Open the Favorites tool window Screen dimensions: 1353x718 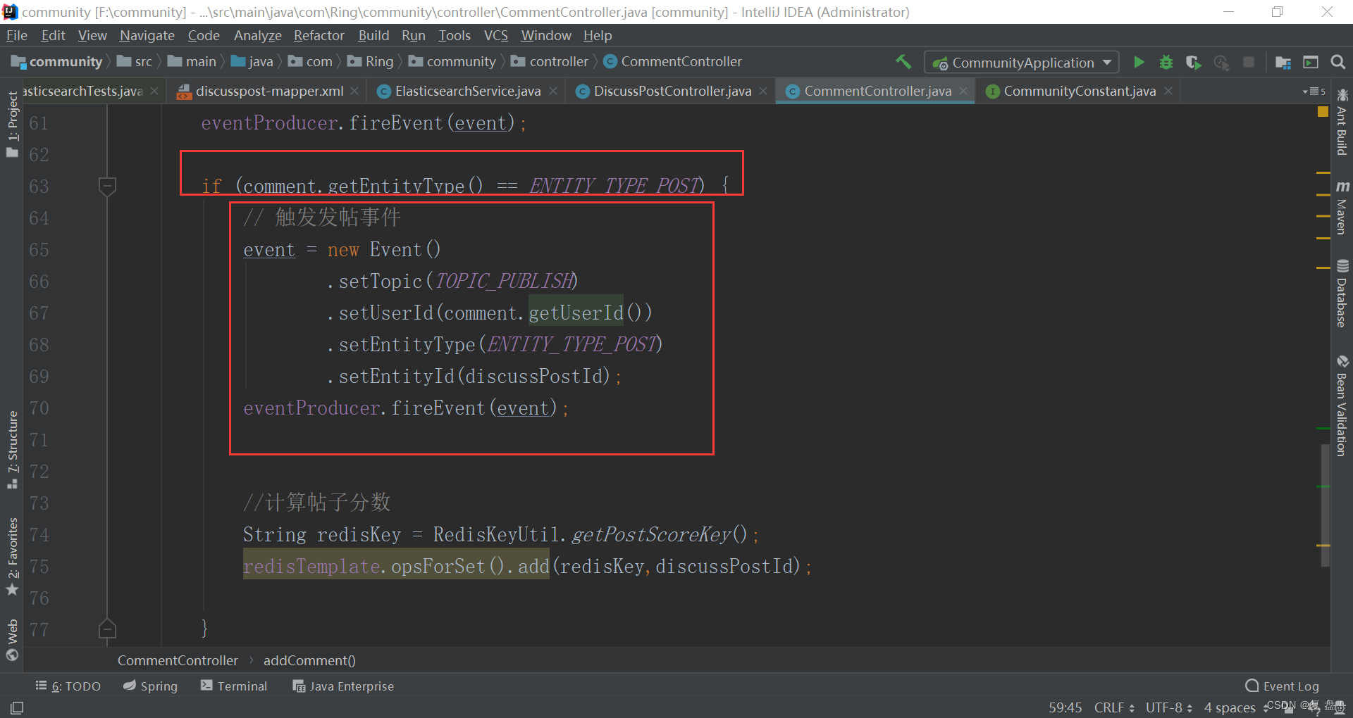12,556
